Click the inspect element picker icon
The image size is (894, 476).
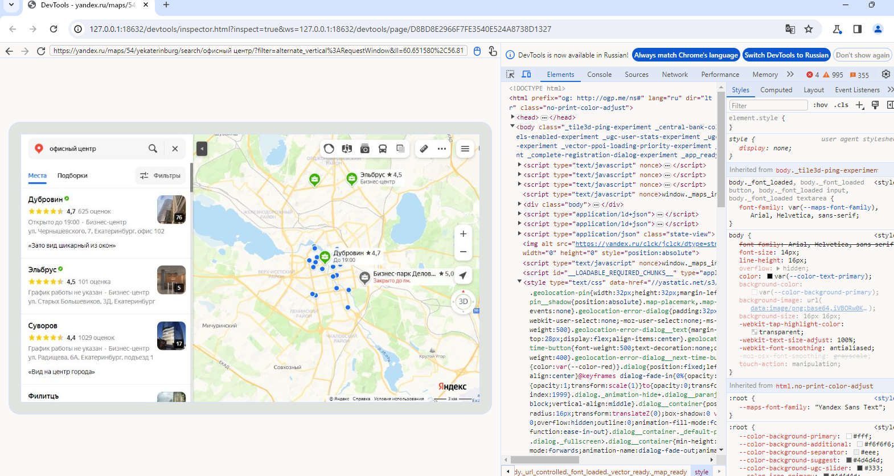click(x=510, y=75)
